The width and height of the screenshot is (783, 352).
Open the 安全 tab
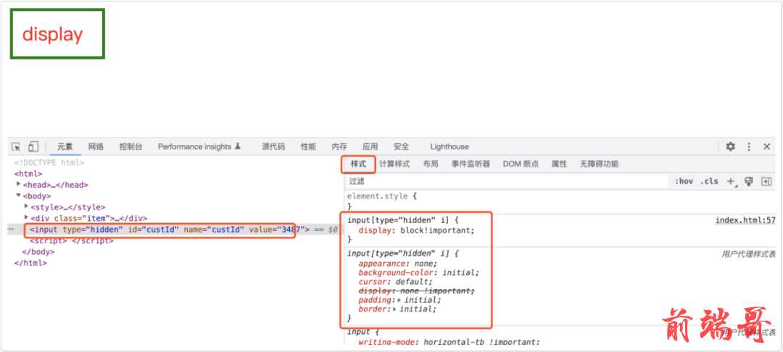click(x=401, y=146)
